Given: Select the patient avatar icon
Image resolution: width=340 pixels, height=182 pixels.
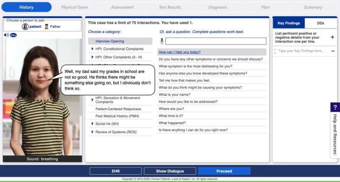Looking at the screenshot, I should [x=25, y=27].
